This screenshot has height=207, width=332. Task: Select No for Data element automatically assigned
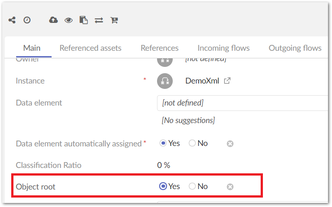coord(192,143)
